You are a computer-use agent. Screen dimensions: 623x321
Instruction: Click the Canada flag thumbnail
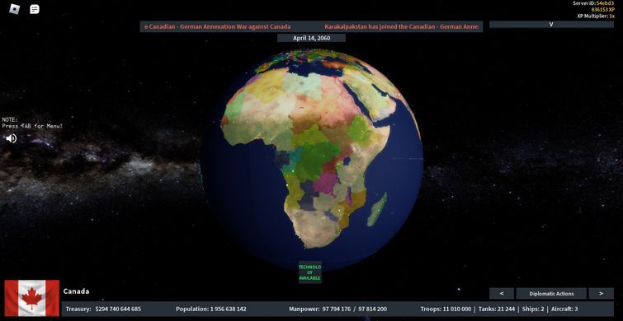32,298
